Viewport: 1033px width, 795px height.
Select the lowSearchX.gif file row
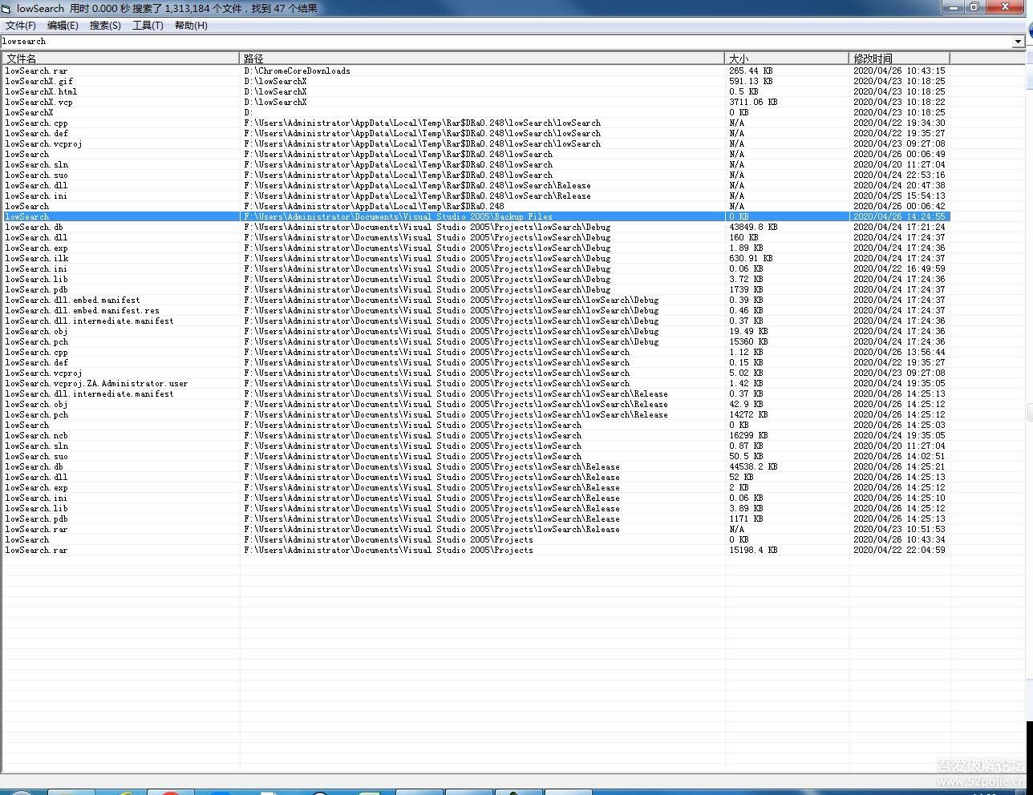(x=38, y=81)
